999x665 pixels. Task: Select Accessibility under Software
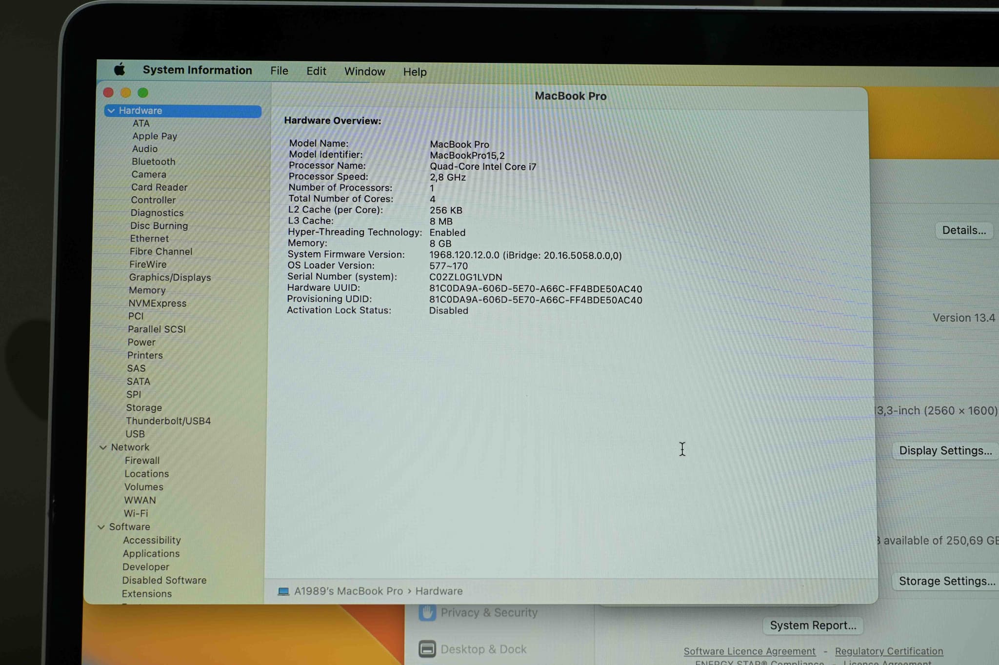(152, 540)
